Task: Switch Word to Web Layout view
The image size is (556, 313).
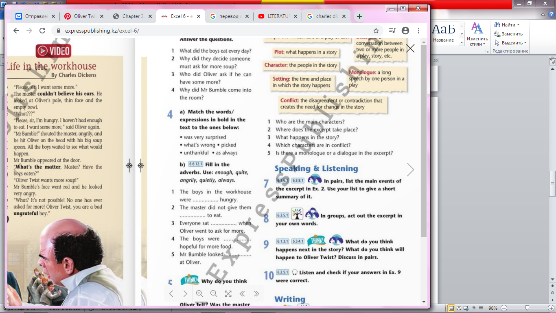Action: (x=466, y=308)
